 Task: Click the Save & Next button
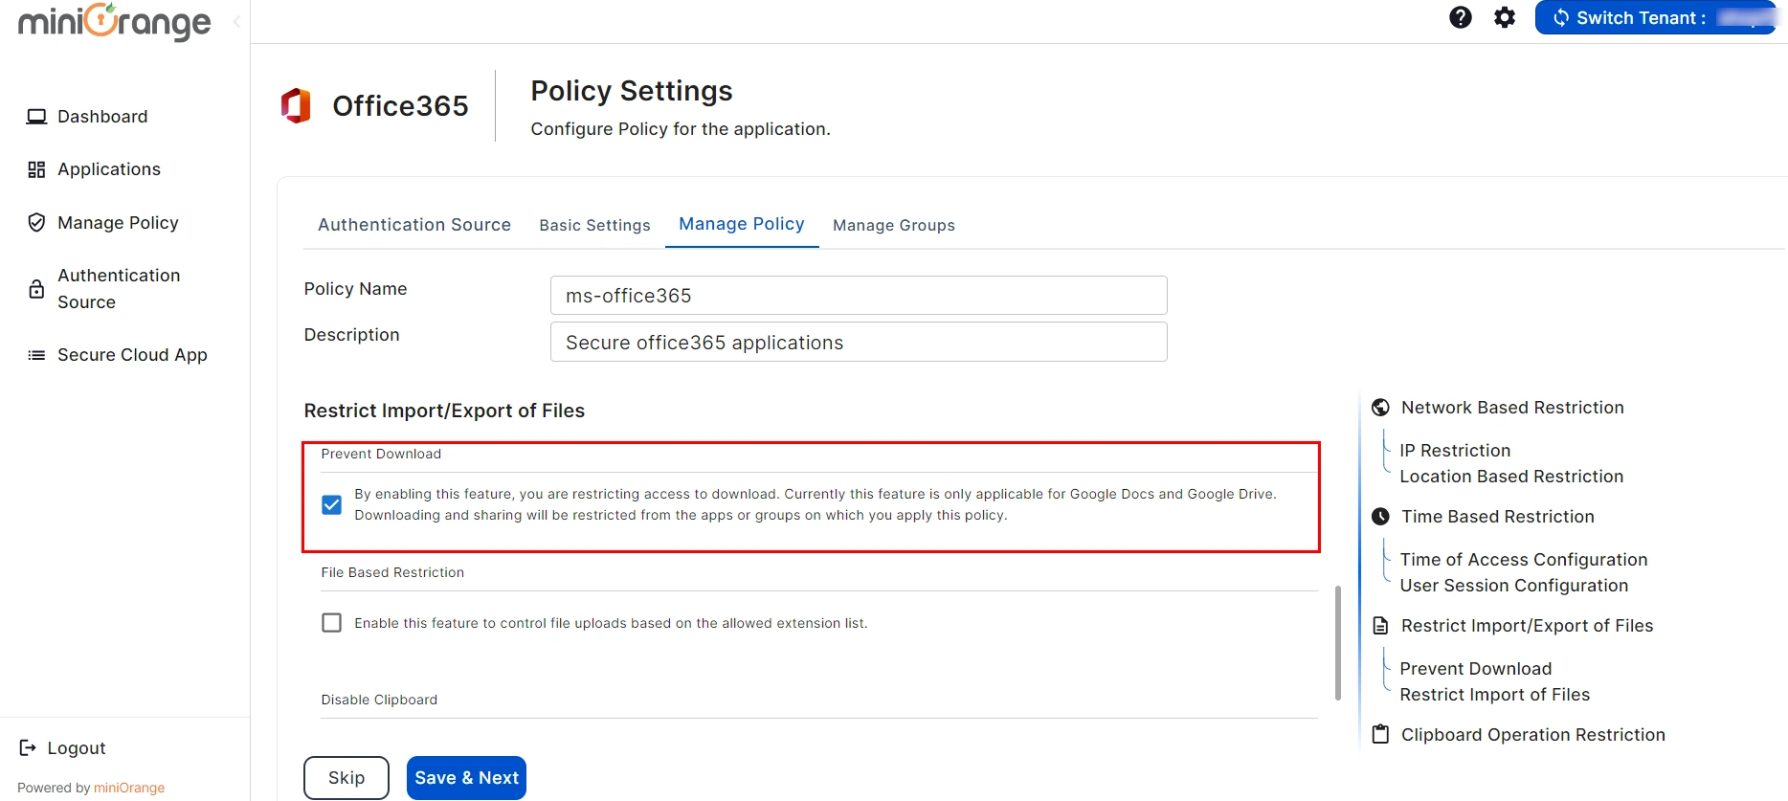466,778
